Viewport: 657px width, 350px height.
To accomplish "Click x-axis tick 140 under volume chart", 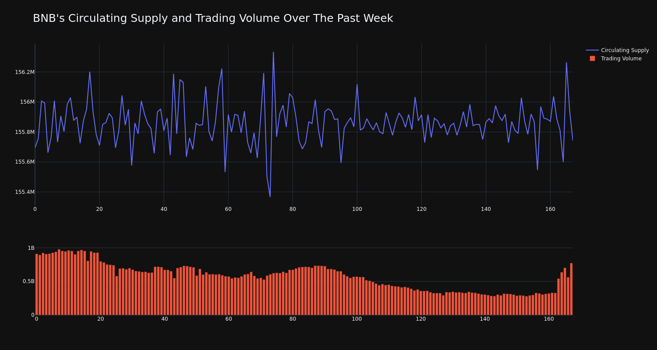I will coord(485,319).
